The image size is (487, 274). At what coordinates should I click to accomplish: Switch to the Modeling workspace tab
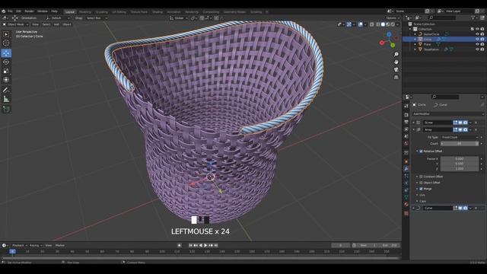84,12
